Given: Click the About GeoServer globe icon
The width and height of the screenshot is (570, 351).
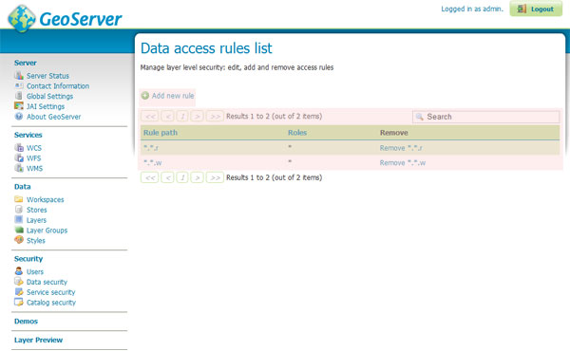Looking at the screenshot, I should (x=19, y=116).
